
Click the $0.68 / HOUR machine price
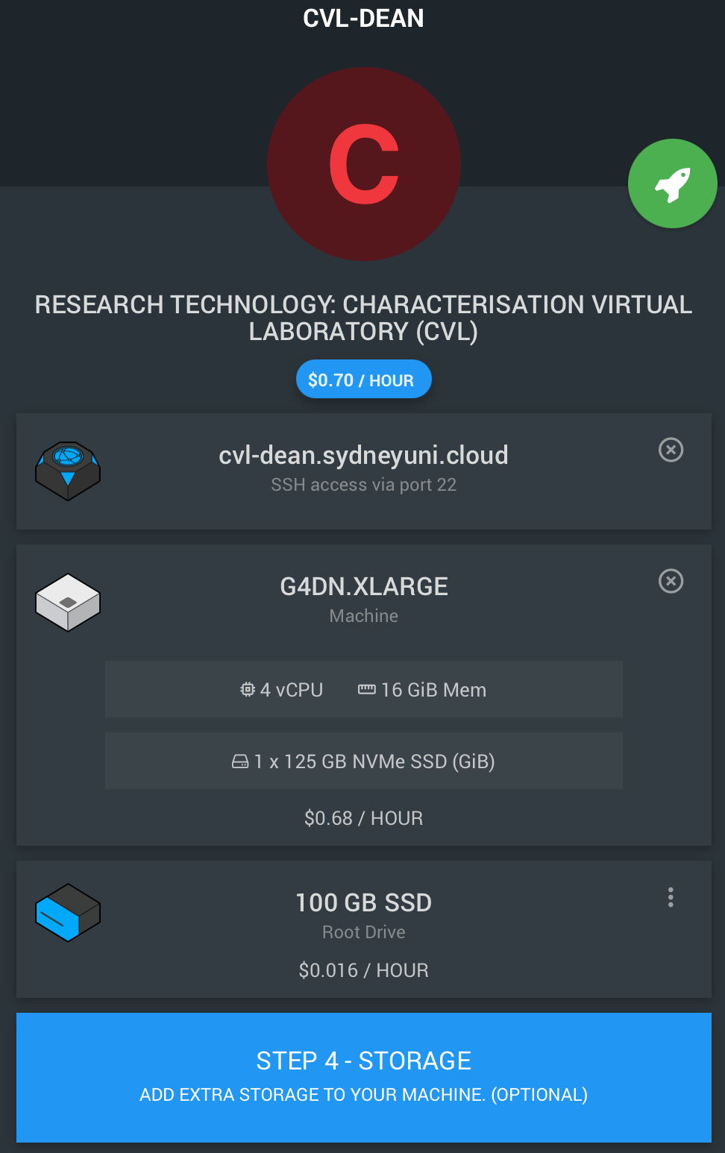364,818
